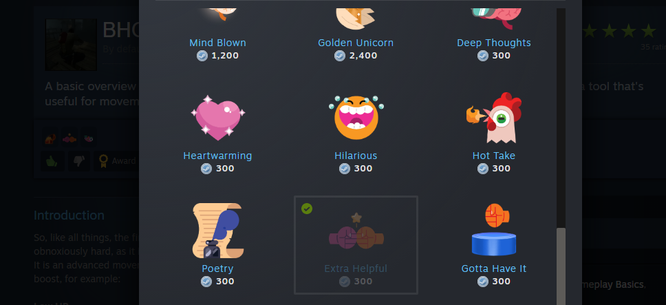This screenshot has width=666, height=305.
Task: Pick the Hot Take chicken award
Action: [x=494, y=118]
